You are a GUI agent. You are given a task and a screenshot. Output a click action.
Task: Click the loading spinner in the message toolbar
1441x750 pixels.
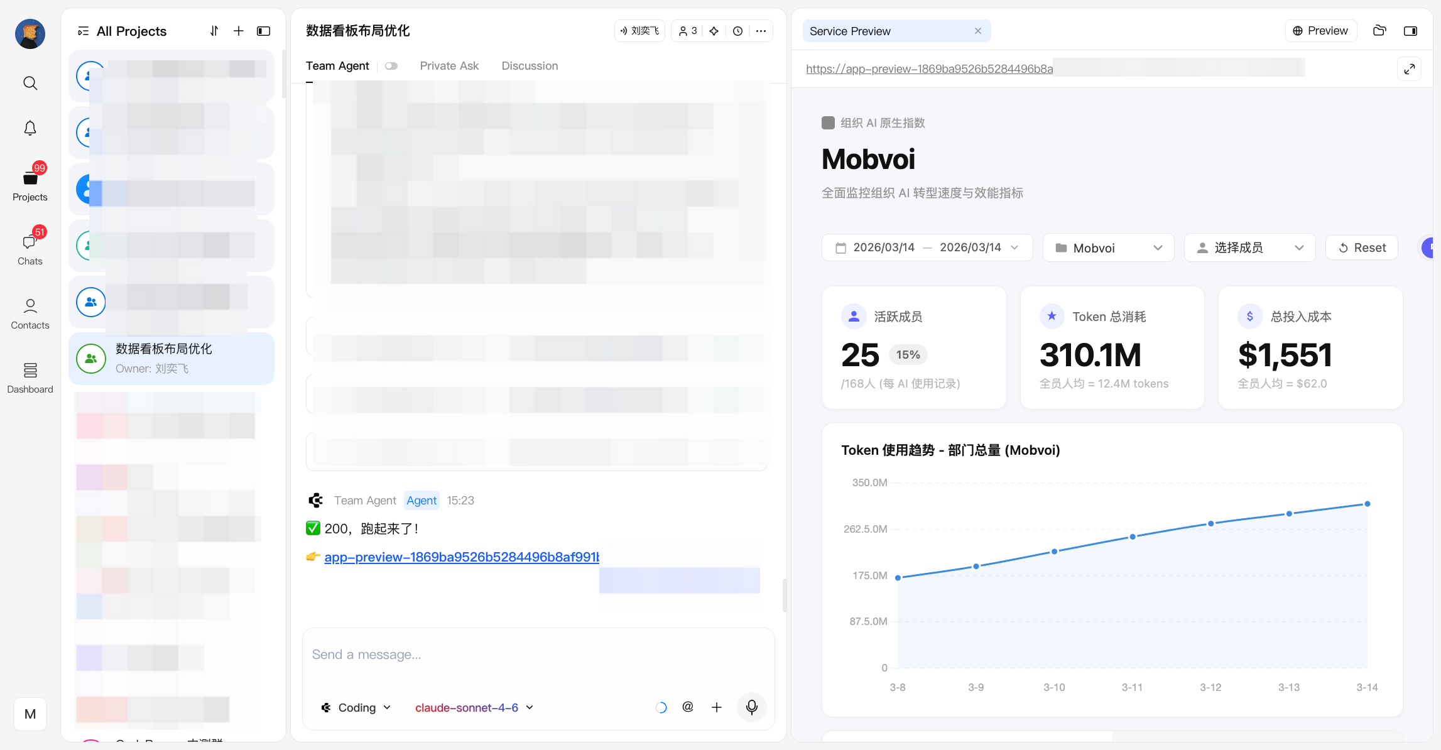[661, 708]
